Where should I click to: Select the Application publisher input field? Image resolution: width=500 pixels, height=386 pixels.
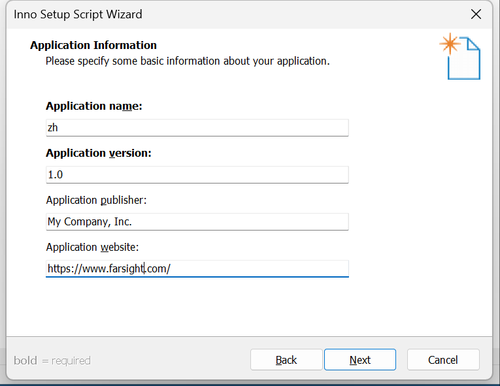(x=197, y=221)
